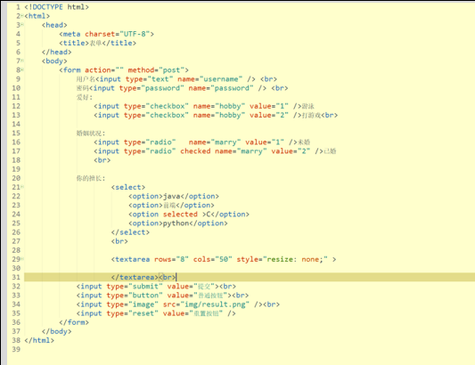Click the type="password" attribute
Screen dimensions: 475x365
click(x=152, y=88)
